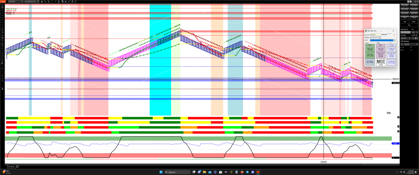
Task: Click the Sell Mkt button
Action: pyautogui.click(x=414, y=5)
